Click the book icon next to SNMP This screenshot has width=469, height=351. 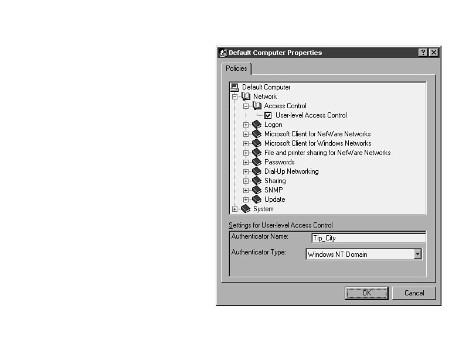tap(257, 190)
